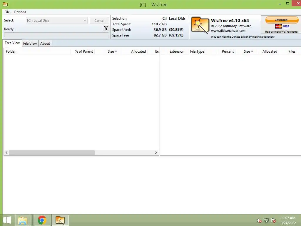The image size is (301, 226).
Task: Minimize the WizTree window
Action: pos(280,4)
